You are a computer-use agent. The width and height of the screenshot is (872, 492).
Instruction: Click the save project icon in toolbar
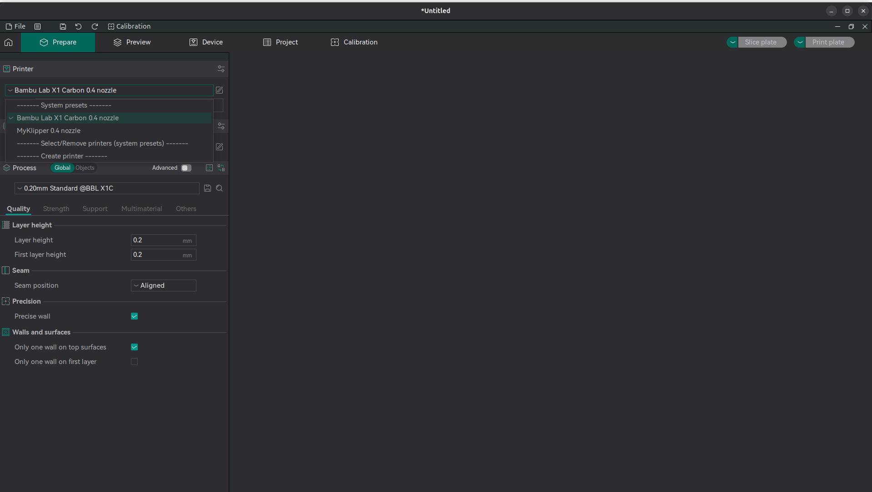coord(63,26)
